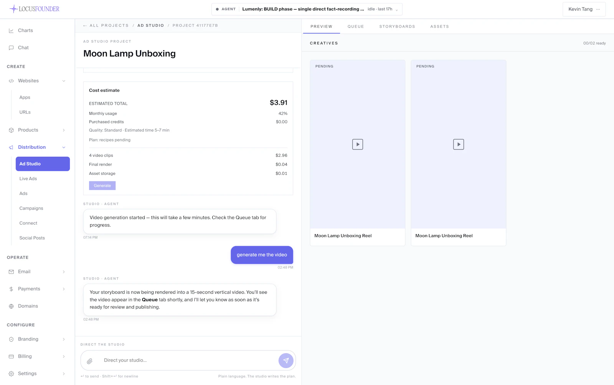
Task: Click the paper-plane send button
Action: point(286,360)
